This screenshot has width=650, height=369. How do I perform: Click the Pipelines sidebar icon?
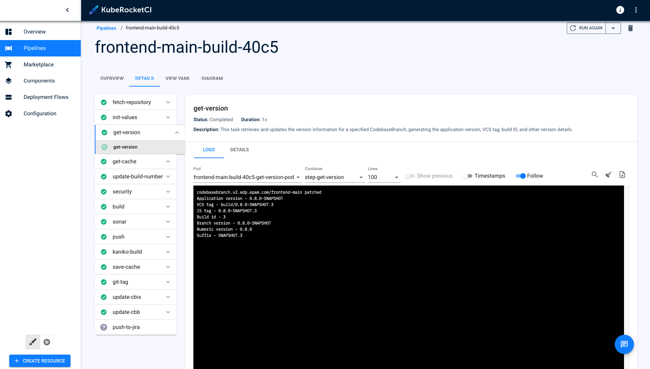(x=9, y=48)
